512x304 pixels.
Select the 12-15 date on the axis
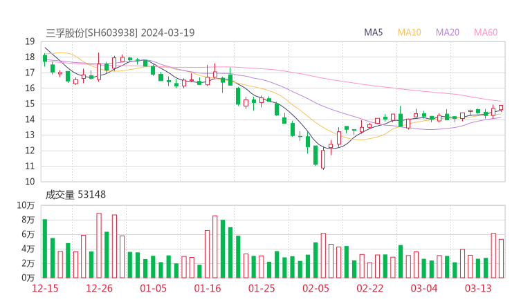[x=44, y=288]
